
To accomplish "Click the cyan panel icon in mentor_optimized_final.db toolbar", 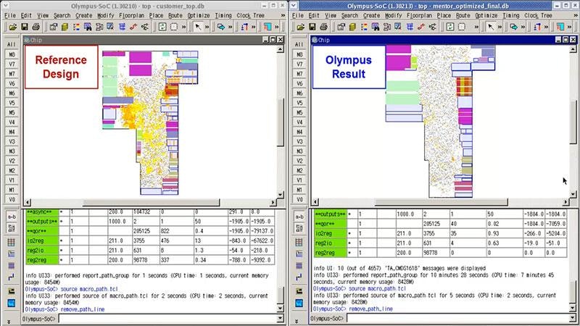I will (560, 27).
